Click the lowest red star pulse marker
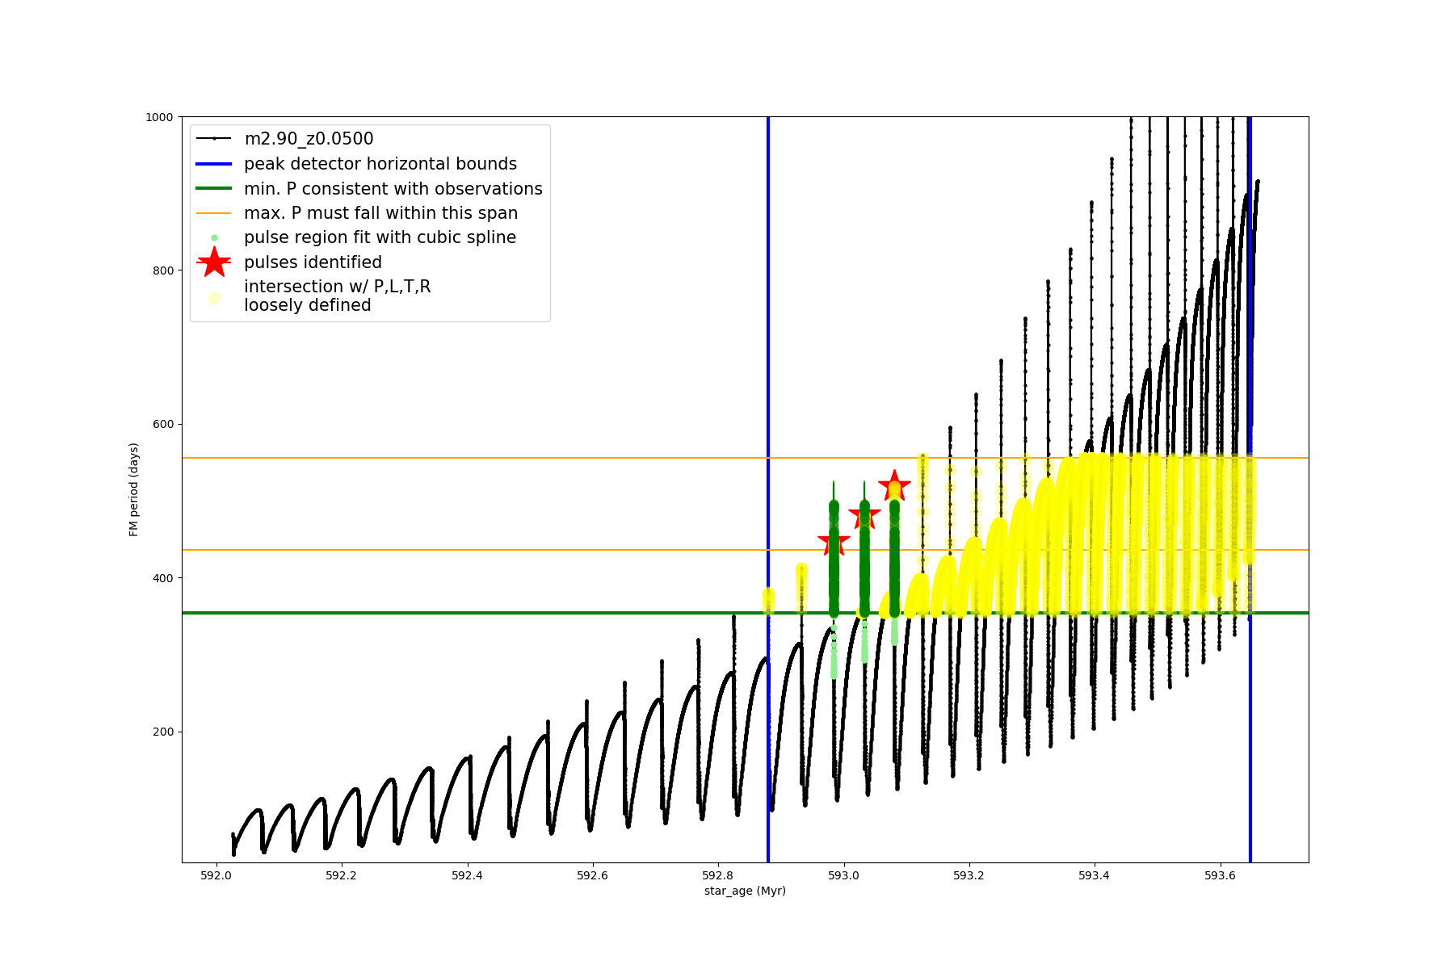This screenshot has height=969, width=1454. (x=834, y=542)
